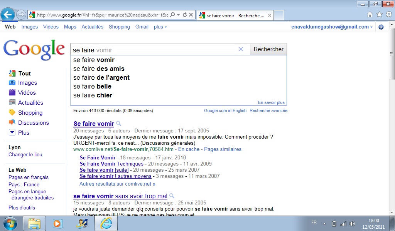Image resolution: width=395 pixels, height=231 pixels.
Task: Open 'Recherche avancée' link
Action: (268, 110)
